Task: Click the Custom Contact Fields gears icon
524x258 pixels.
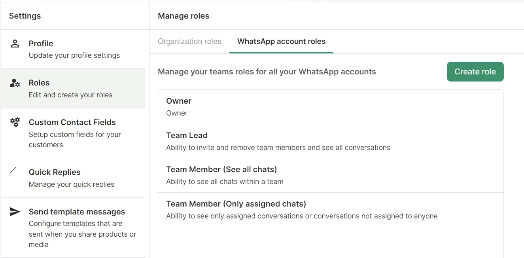Action: click(15, 122)
